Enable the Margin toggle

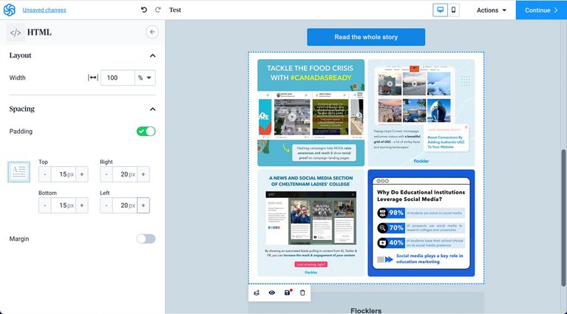click(146, 239)
